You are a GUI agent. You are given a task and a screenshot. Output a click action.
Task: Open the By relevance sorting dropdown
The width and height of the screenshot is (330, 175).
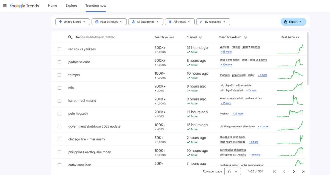(x=213, y=21)
